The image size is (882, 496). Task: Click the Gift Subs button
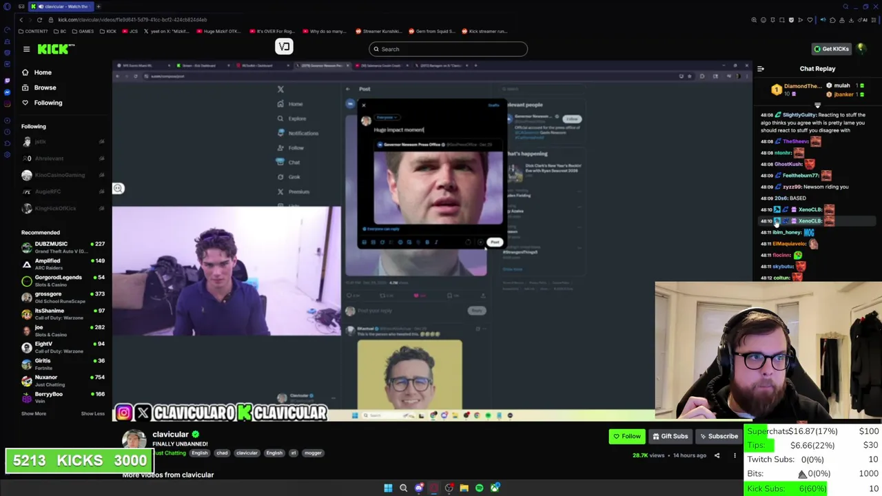point(669,436)
